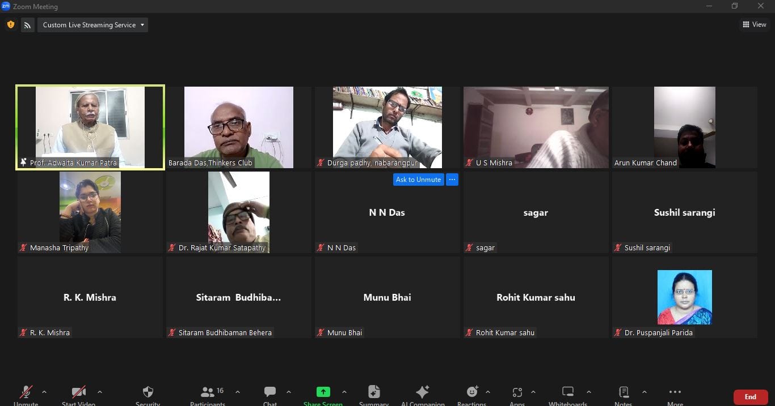Viewport: 775px width, 406px height.
Task: Toggle Start Video camera
Action: [78, 392]
